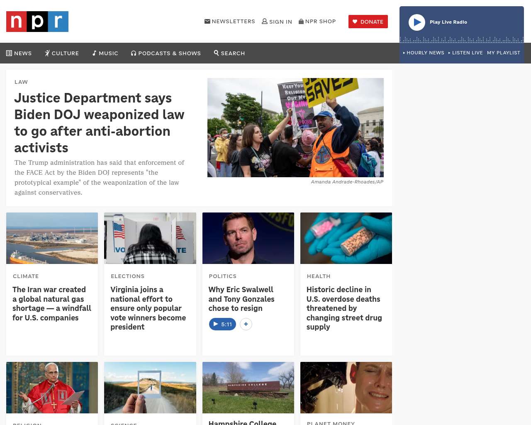Click the Search magnifying glass icon
This screenshot has width=531, height=425.
(216, 53)
